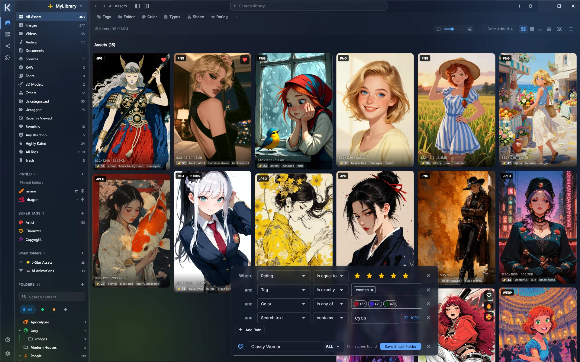Collapse the Lady folder tree

[20, 331]
